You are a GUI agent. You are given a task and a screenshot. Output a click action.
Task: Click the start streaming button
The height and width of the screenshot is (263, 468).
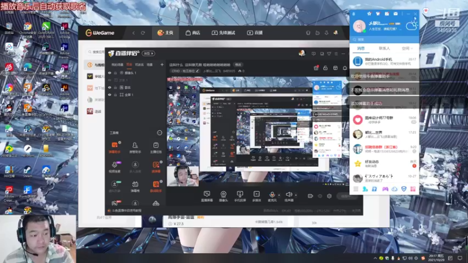pos(346,196)
